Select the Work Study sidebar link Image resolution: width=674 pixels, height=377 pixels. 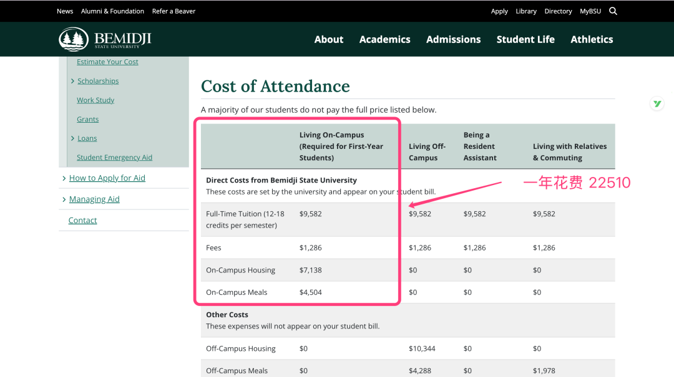pos(95,100)
